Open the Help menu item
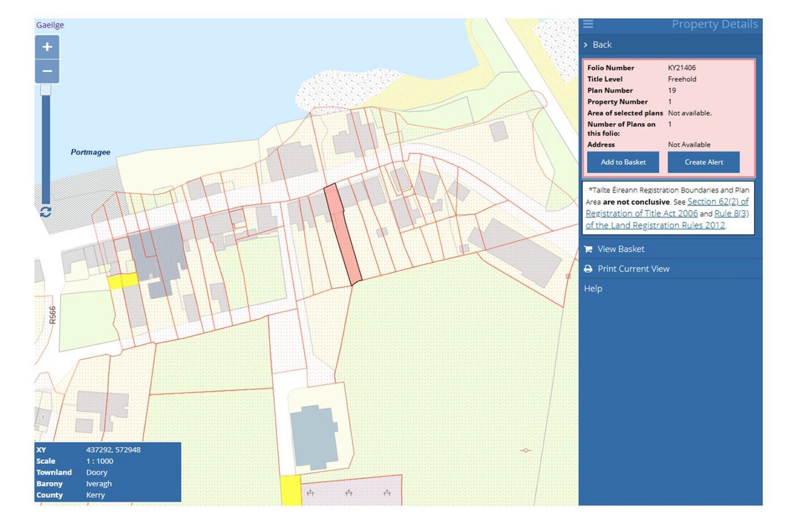 (x=593, y=289)
